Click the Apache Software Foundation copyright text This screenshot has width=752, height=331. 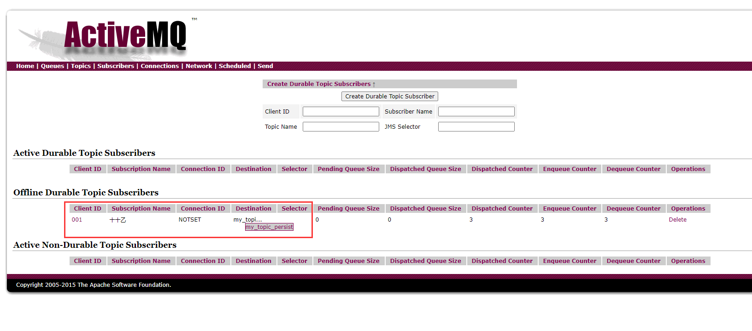point(94,285)
